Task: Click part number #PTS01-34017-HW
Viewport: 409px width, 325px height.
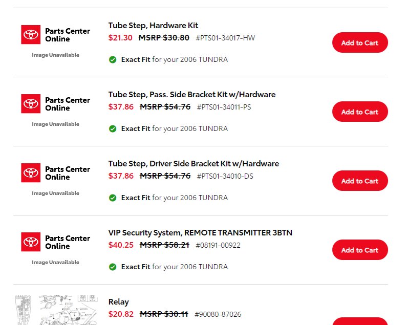Action: (x=225, y=38)
